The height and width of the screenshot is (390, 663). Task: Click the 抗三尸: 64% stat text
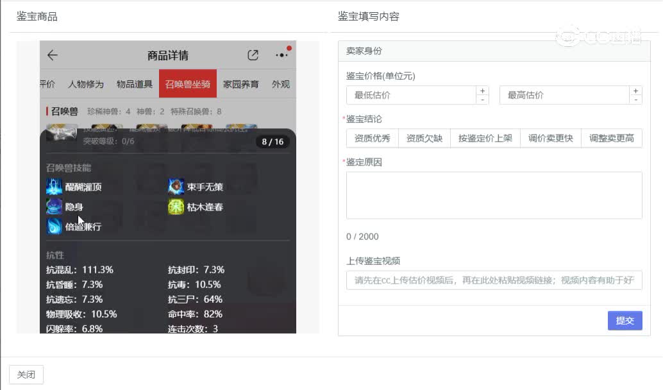point(195,299)
